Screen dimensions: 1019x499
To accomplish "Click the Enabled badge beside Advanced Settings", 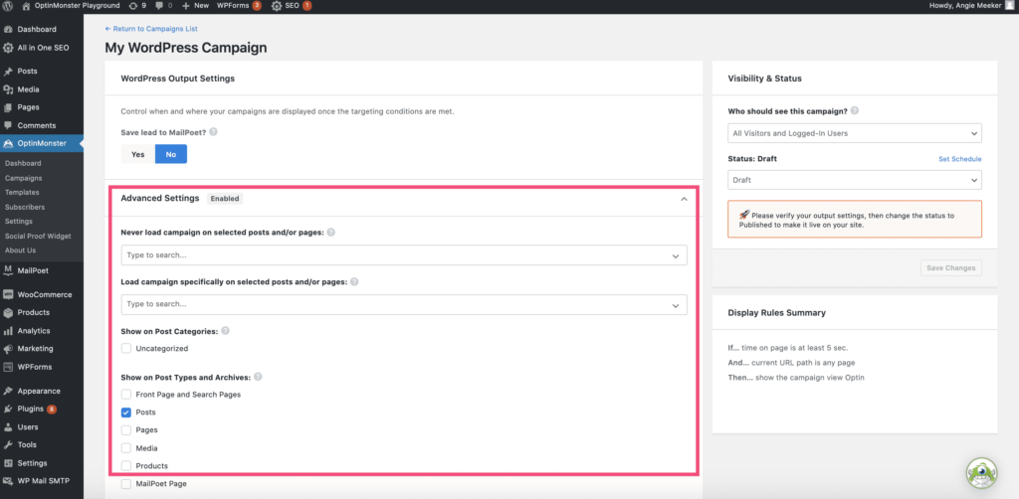I will pyautogui.click(x=225, y=199).
